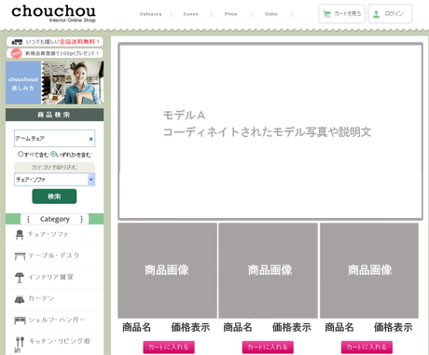Open the チェア・ソファ category dropdown
Screen dimensions: 429x355
coord(55,180)
